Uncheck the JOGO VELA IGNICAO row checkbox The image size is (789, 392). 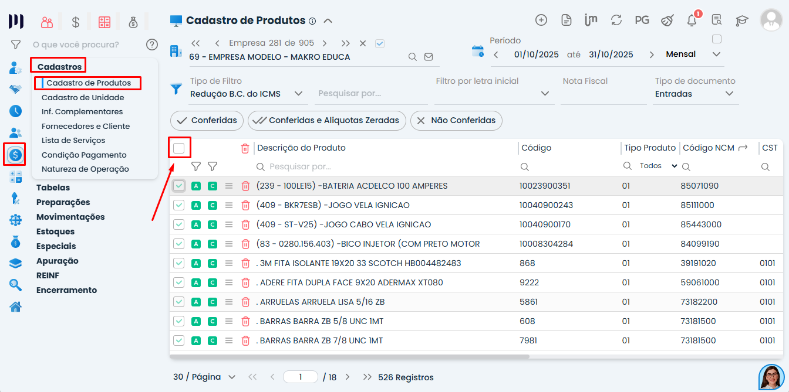(x=179, y=205)
